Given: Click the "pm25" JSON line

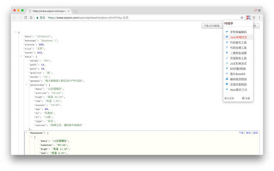Looking at the screenshot, I should click(x=37, y=65).
